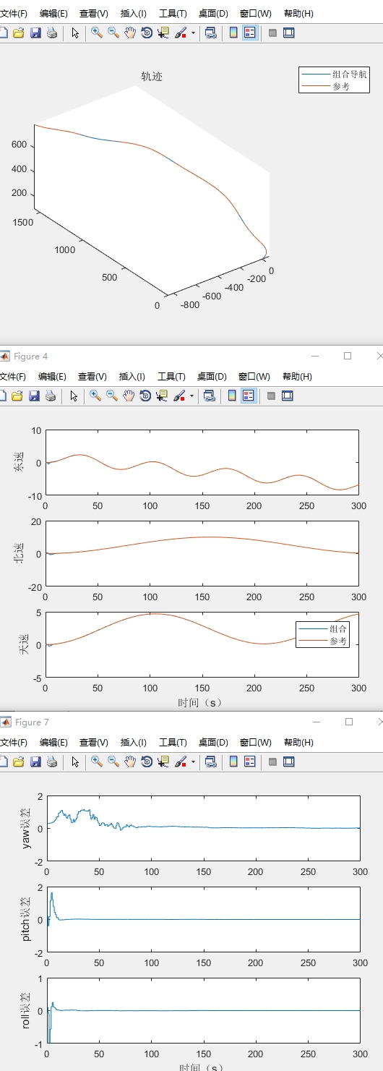This screenshot has width=383, height=1071.
Task: Click Insert Colorbar icon in trajectory figure toolbar
Action: tap(233, 33)
